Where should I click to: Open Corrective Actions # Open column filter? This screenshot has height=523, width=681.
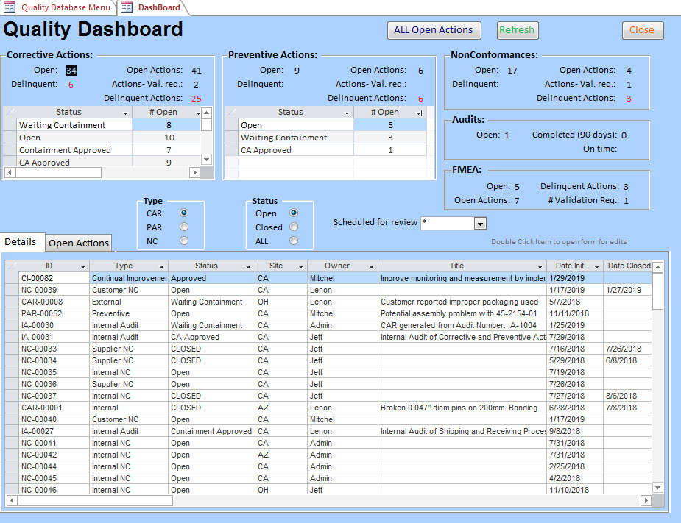pyautogui.click(x=198, y=113)
